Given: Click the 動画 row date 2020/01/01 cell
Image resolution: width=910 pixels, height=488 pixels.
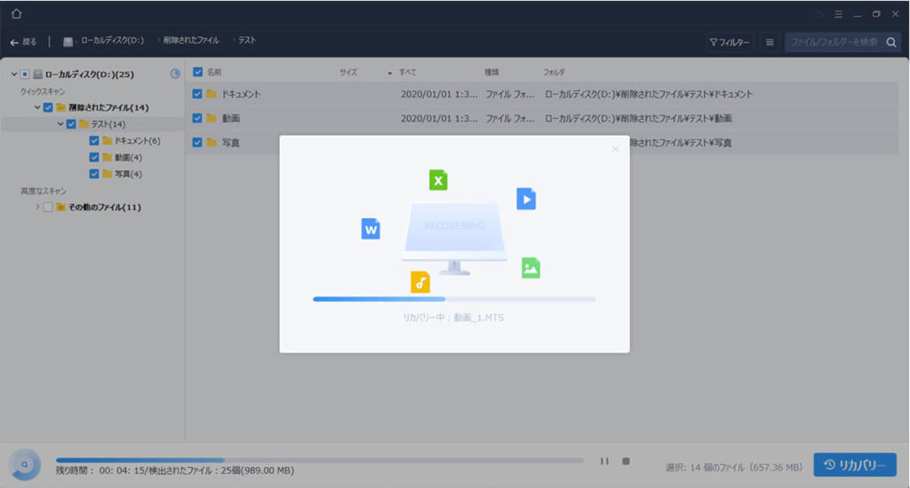Looking at the screenshot, I should (439, 118).
